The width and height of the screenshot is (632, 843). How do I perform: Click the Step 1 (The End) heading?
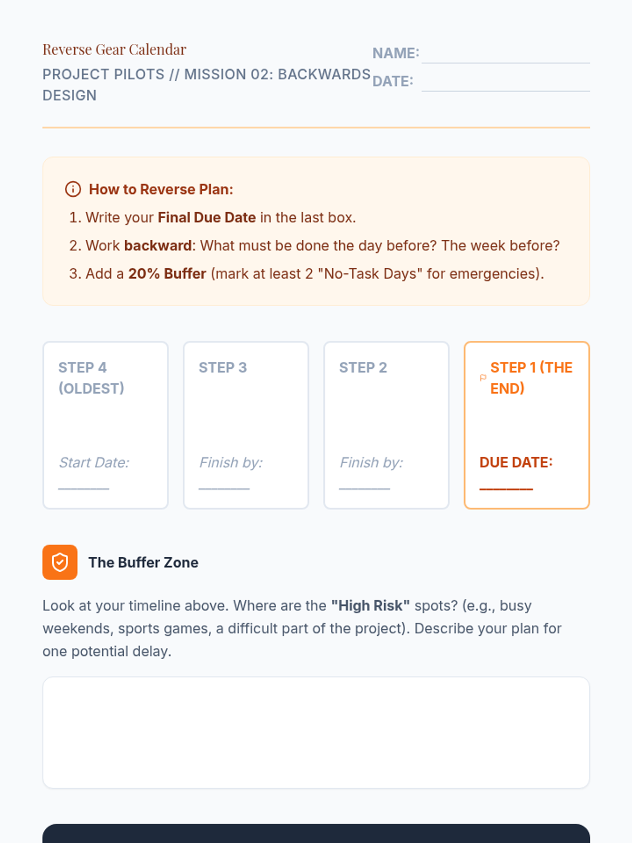tap(531, 378)
